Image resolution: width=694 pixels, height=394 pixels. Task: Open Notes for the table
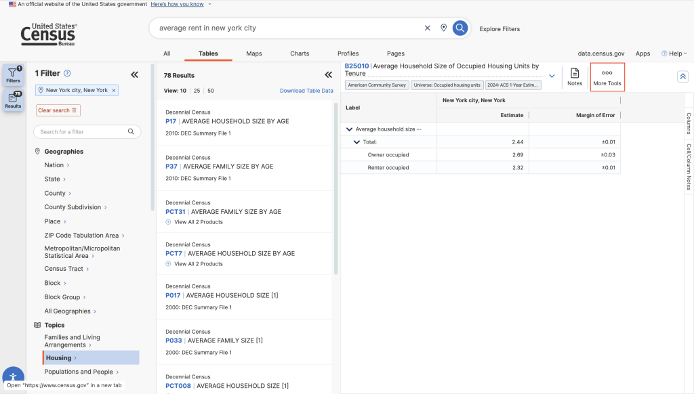(574, 77)
